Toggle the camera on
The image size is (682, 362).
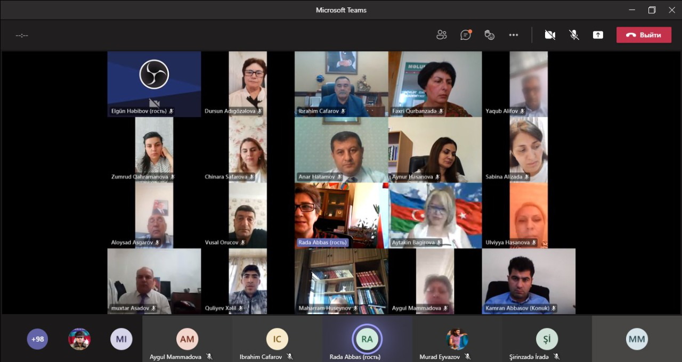coord(550,35)
